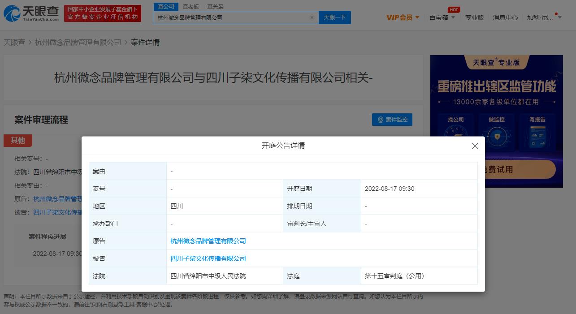Open the 加利·尼 user account menu
576x314 pixels.
coord(544,17)
